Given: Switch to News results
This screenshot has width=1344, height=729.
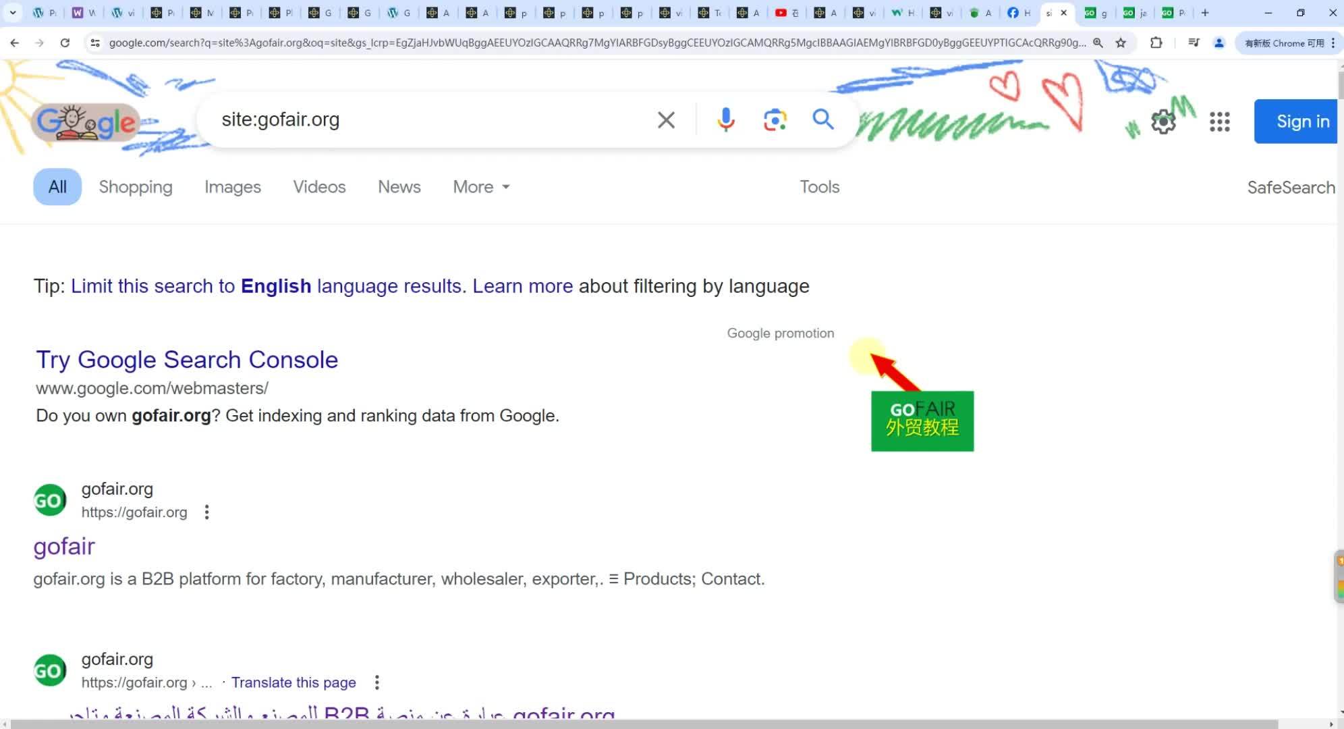Looking at the screenshot, I should tap(399, 187).
